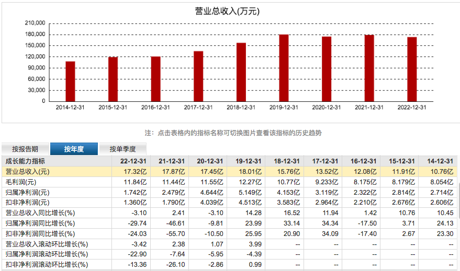The height and width of the screenshot is (271, 460).
Task: Click the 17.32亿 revenue cell
Action: pos(135,172)
